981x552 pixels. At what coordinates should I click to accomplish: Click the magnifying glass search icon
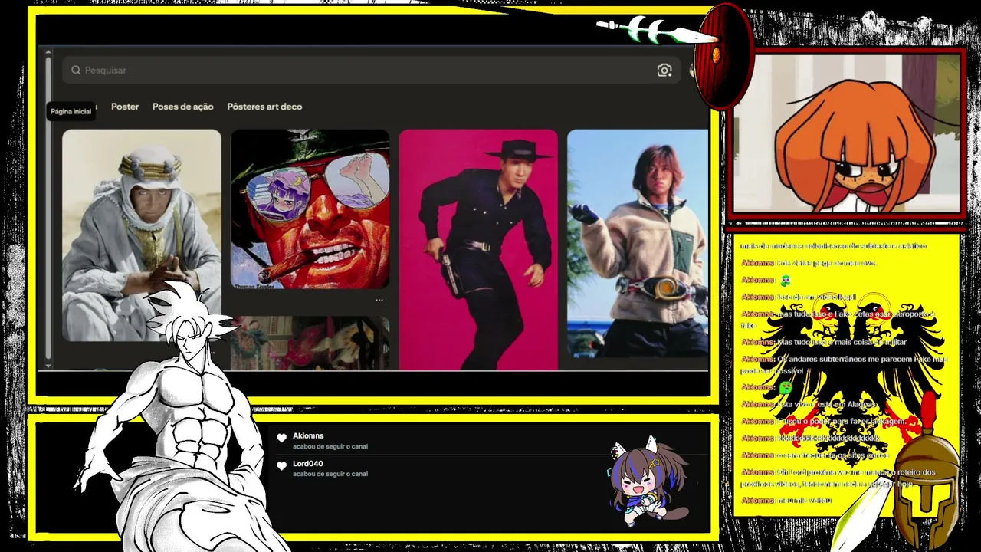pos(76,70)
